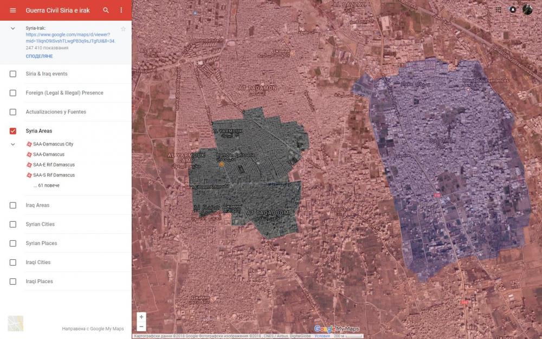
Task: Click the SAA-Damascus City polygon icon
Action: pos(29,144)
